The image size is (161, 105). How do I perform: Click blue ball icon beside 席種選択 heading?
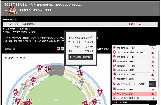(x=62, y=49)
